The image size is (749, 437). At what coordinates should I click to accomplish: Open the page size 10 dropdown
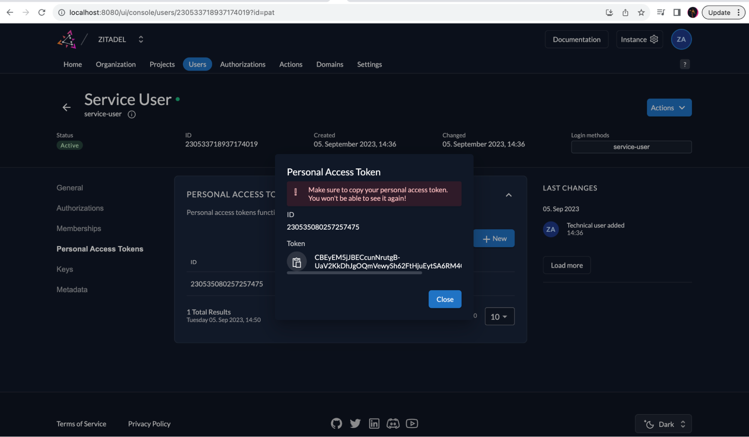(x=499, y=317)
